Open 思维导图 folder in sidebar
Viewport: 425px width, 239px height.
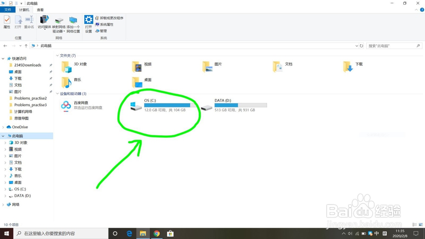pos(21,118)
